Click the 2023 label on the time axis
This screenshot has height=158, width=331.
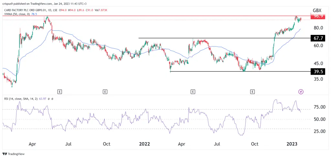pyautogui.click(x=292, y=144)
